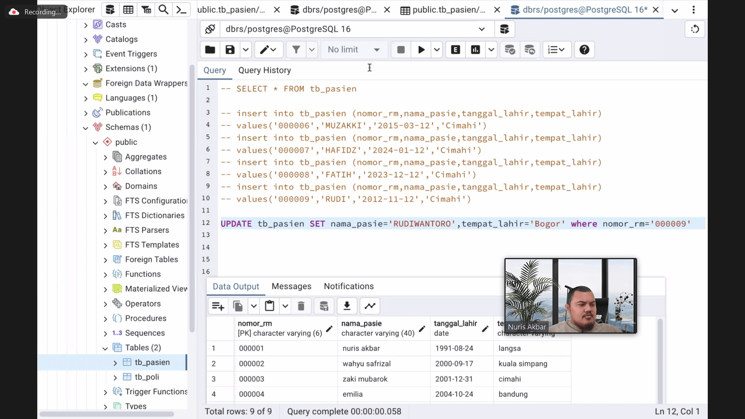Expand the tb_poli table node

click(115, 377)
